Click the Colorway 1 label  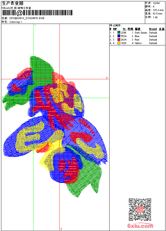16,22
